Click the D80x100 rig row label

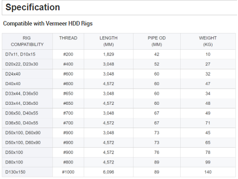point(14,162)
